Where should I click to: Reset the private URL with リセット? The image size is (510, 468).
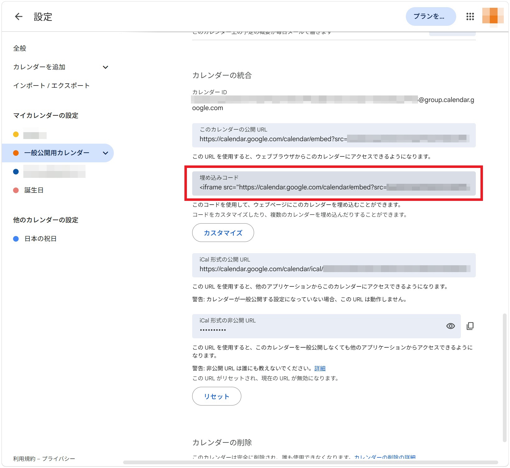(x=216, y=396)
